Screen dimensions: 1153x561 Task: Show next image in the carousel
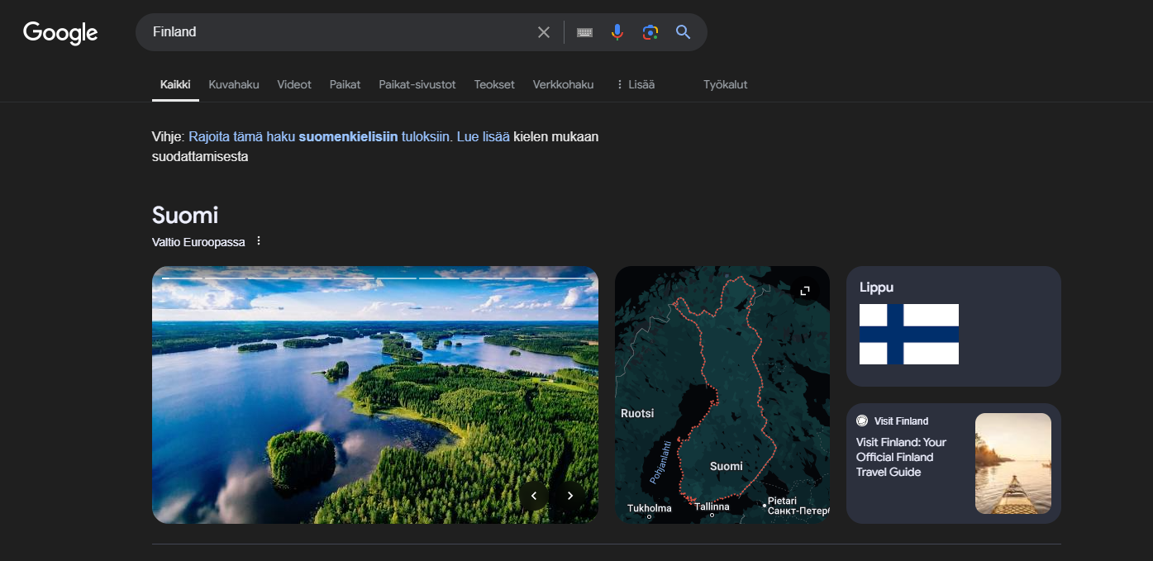pos(570,496)
